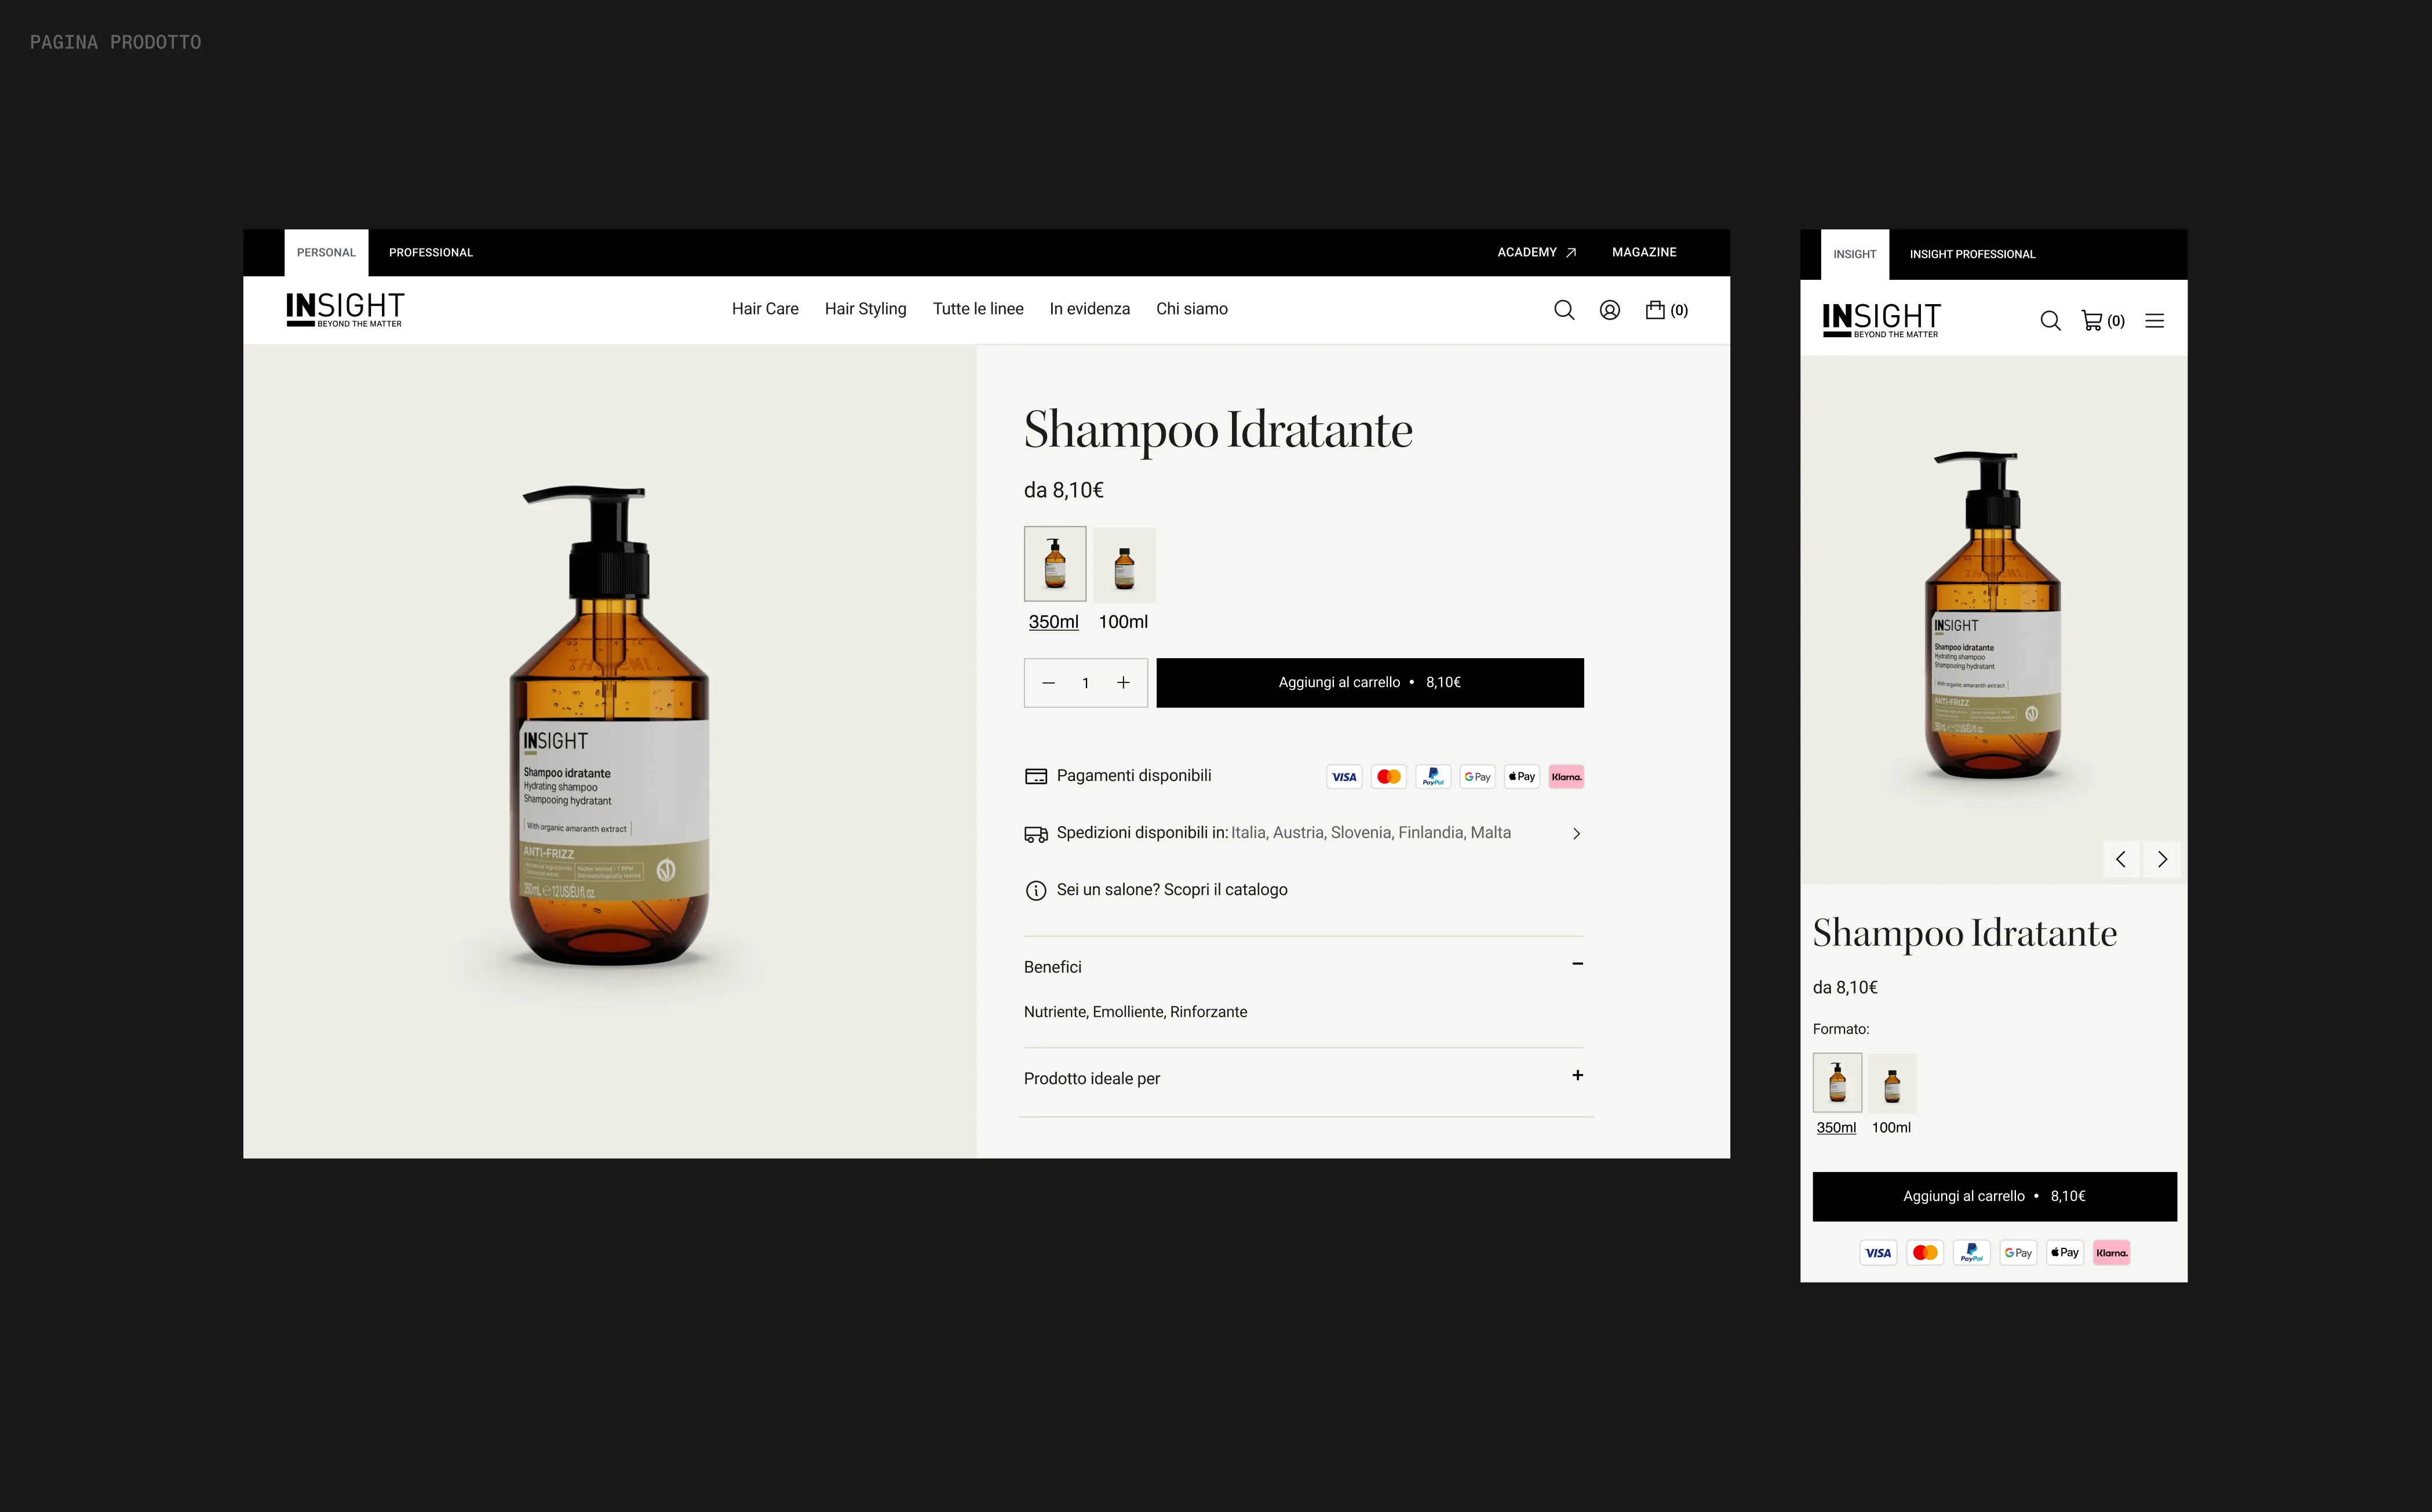The width and height of the screenshot is (2432, 1512).
Task: Decrease quantity with minus button
Action: click(1048, 683)
